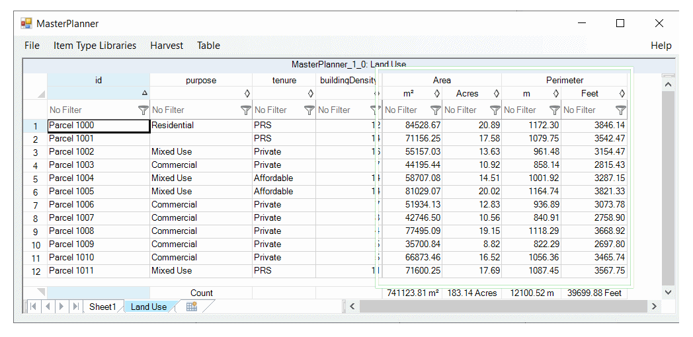Go to first sheet tab arrow
Screen dimensions: 693x337
click(x=32, y=306)
